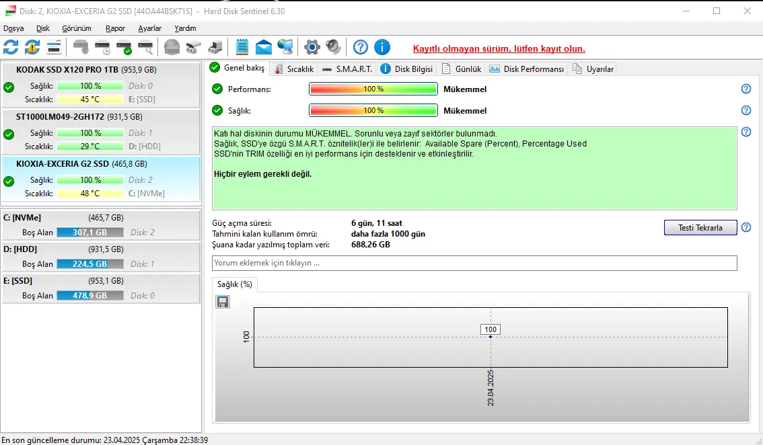The width and height of the screenshot is (763, 445).
Task: Click the green check icon of ST1000LM049 disk
Action: pyautogui.click(x=9, y=134)
